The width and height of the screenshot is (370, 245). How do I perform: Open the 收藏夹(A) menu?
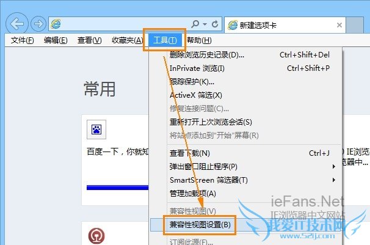coord(128,40)
